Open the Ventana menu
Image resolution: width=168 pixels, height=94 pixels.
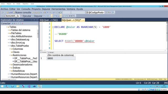click(71, 9)
